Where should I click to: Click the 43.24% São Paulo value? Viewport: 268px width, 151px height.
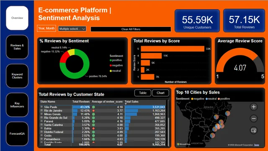tap(85, 107)
